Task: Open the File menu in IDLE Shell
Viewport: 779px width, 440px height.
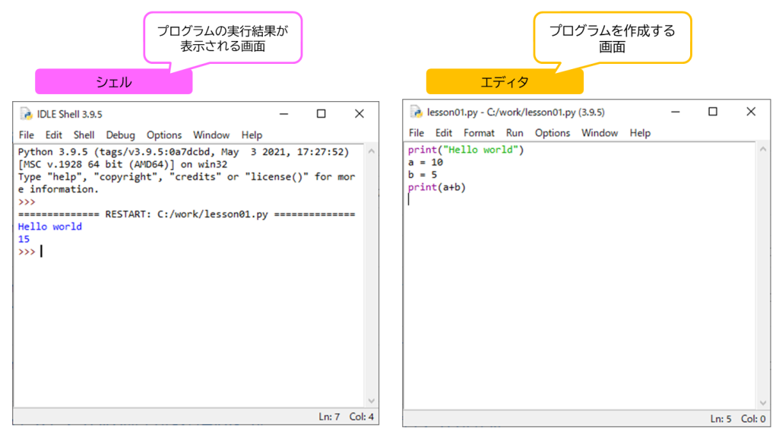Action: [x=26, y=135]
